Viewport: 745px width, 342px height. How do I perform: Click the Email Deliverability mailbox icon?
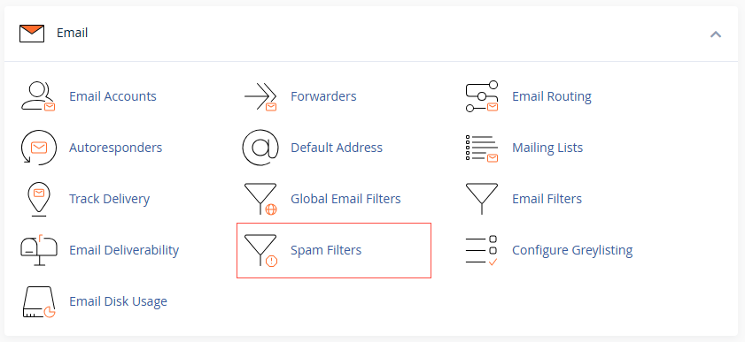(x=39, y=250)
